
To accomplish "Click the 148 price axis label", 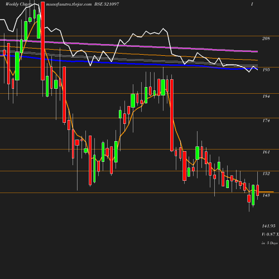I will [266, 195].
